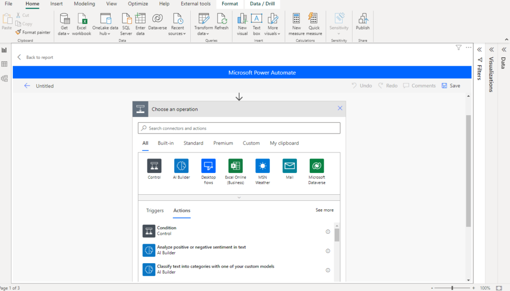Viewport: 510px width, 291px height.
Task: Select the Microsoft Dataverse connector icon
Action: [x=316, y=166]
